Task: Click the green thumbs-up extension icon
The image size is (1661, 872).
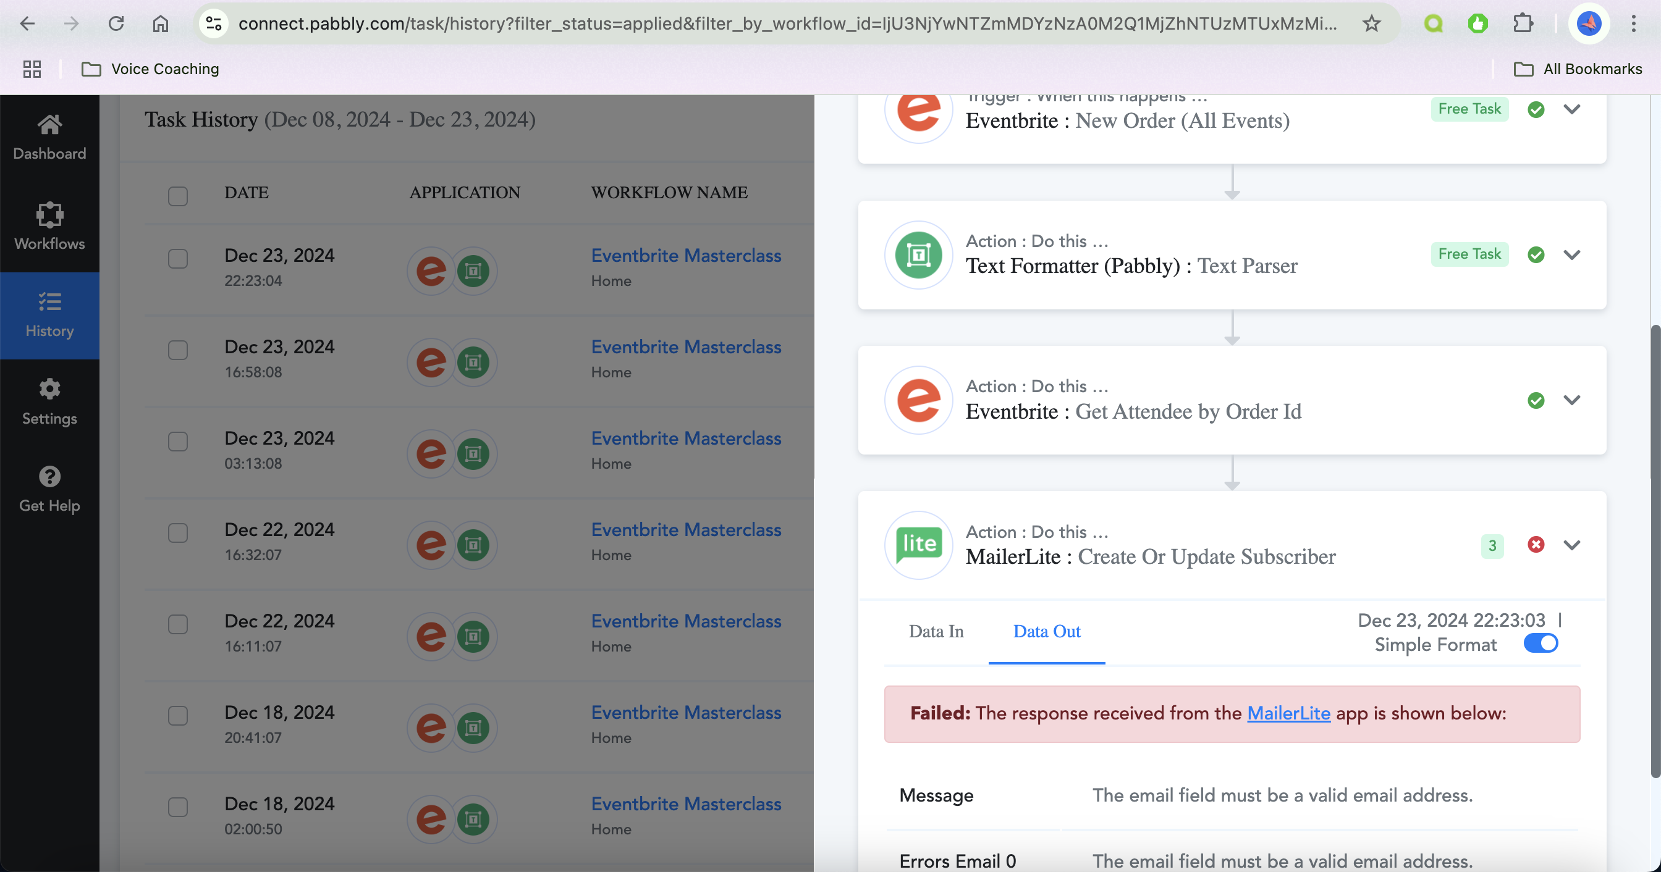Action: [1477, 24]
